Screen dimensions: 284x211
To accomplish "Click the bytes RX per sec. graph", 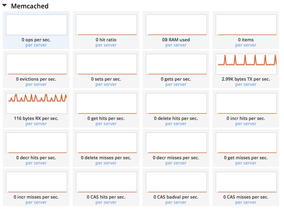I will click(x=36, y=103).
